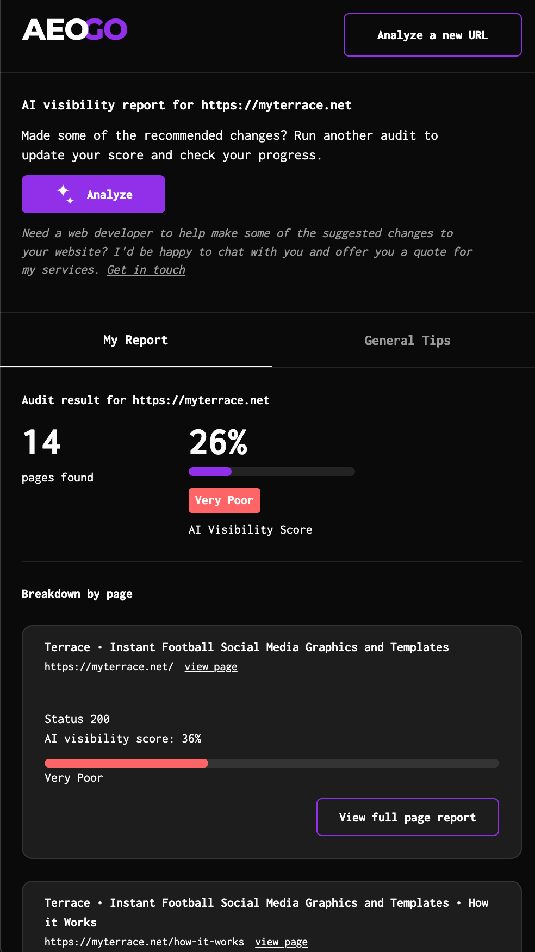Click the 36% page score progress bar
The width and height of the screenshot is (535, 952).
(x=271, y=763)
